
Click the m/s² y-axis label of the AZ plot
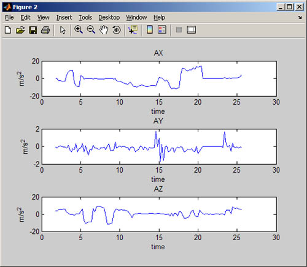click(21, 214)
